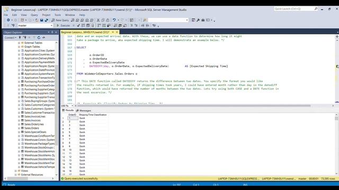Click the Save All icon
339x190 pixels.
coord(47,20)
